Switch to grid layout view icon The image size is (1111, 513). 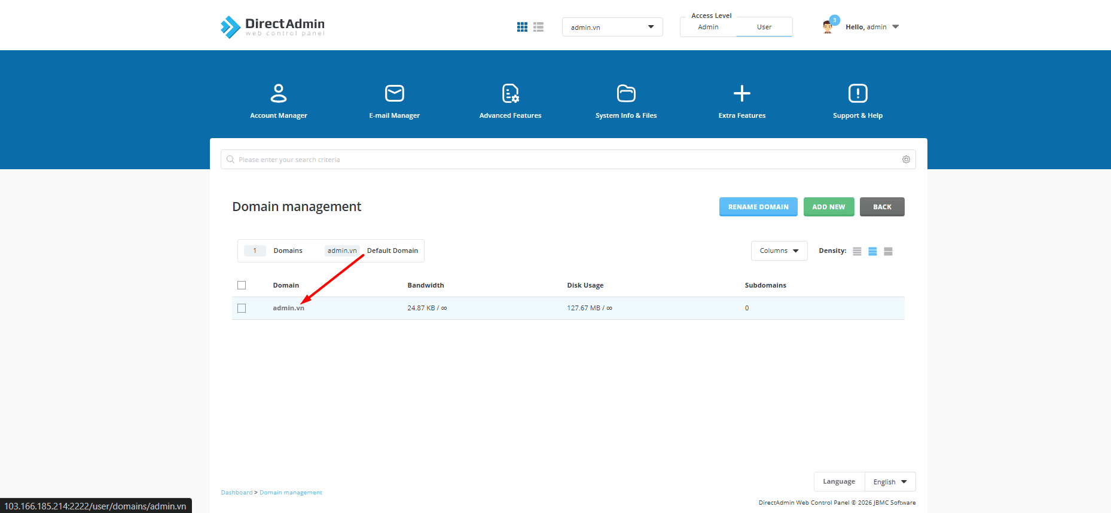pos(522,27)
